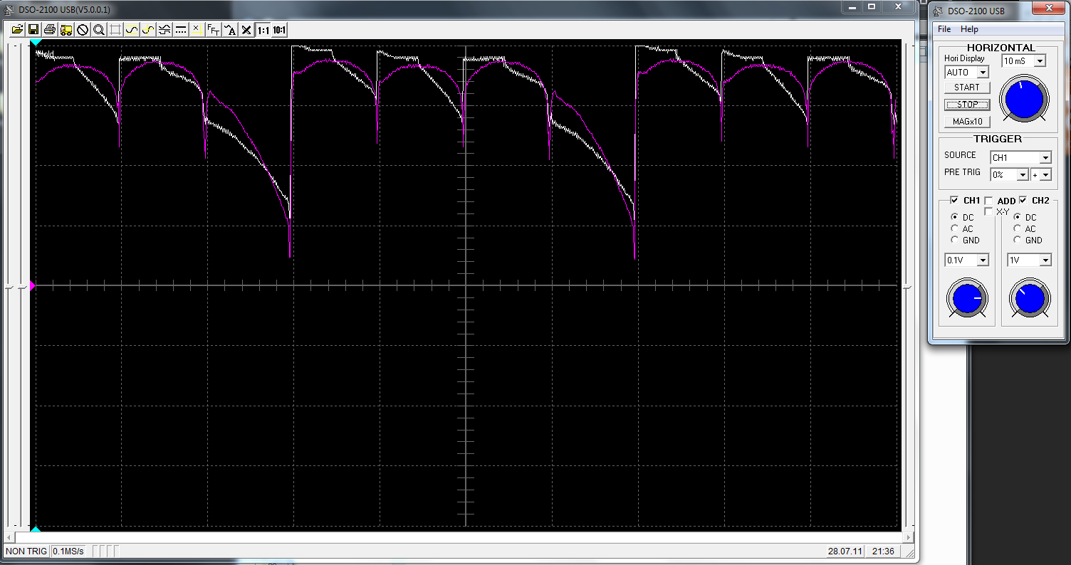Open the File menu

point(944,29)
